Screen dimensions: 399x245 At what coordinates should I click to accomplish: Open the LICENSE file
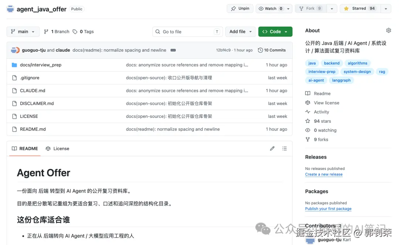(29, 116)
